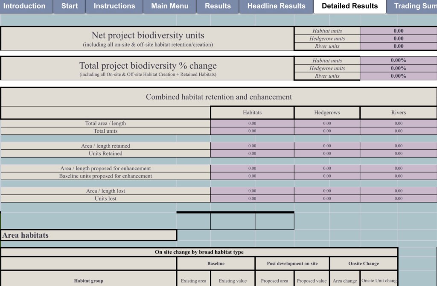Click the Area / length retained Habitats value

252,146
